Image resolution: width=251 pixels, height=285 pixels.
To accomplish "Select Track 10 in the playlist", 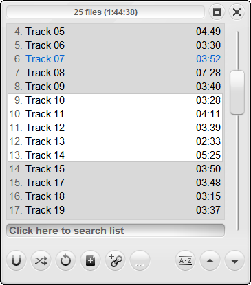I will pos(115,100).
